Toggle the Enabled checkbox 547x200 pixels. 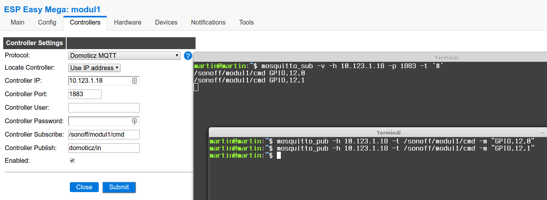click(72, 161)
